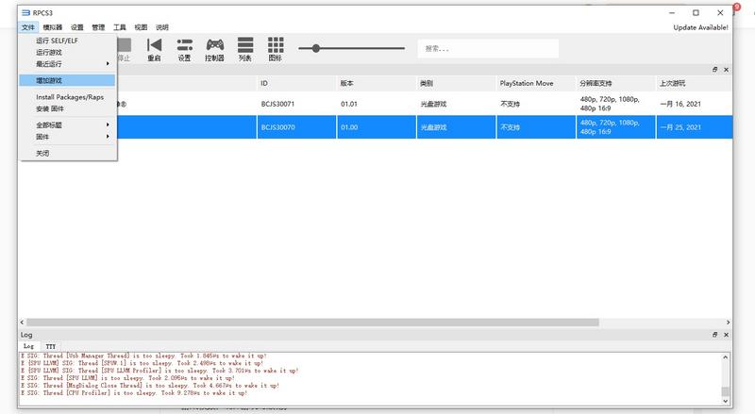Click game list scroll left arrow
The height and width of the screenshot is (414, 755).
22,323
